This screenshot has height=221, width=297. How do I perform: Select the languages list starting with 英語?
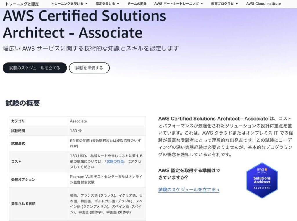[x=106, y=204]
